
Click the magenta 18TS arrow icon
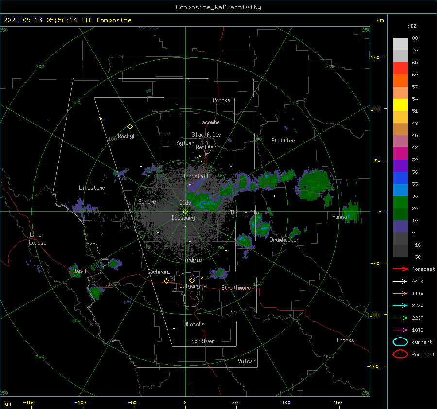click(x=400, y=330)
